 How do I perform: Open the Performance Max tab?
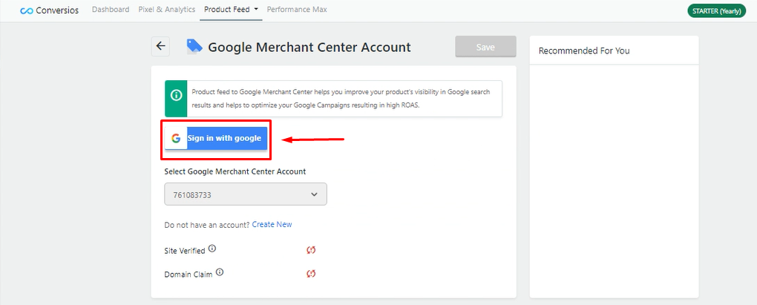click(x=297, y=9)
